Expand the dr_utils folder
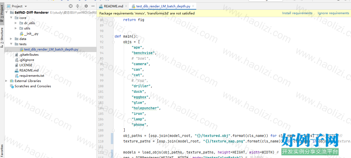This screenshot has height=158, width=351. point(16,23)
